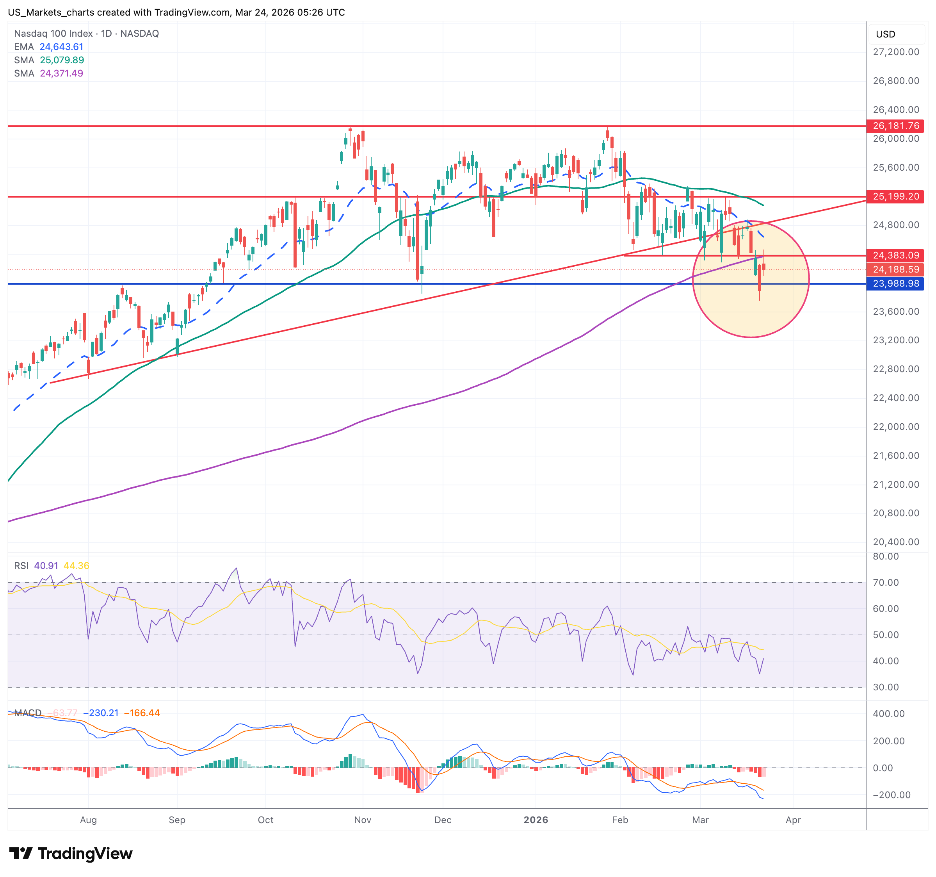Click the red 25,199.20 price tag
The image size is (936, 877).
point(895,196)
